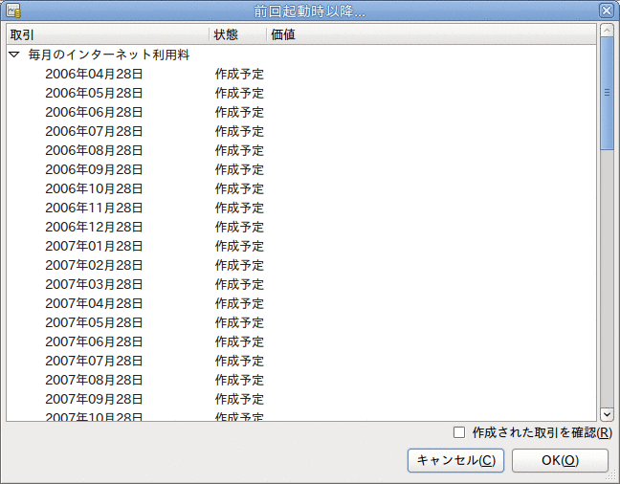This screenshot has width=620, height=484.
Task: Click 作成予定 status for 2006年06月28日
Action: pyautogui.click(x=239, y=112)
